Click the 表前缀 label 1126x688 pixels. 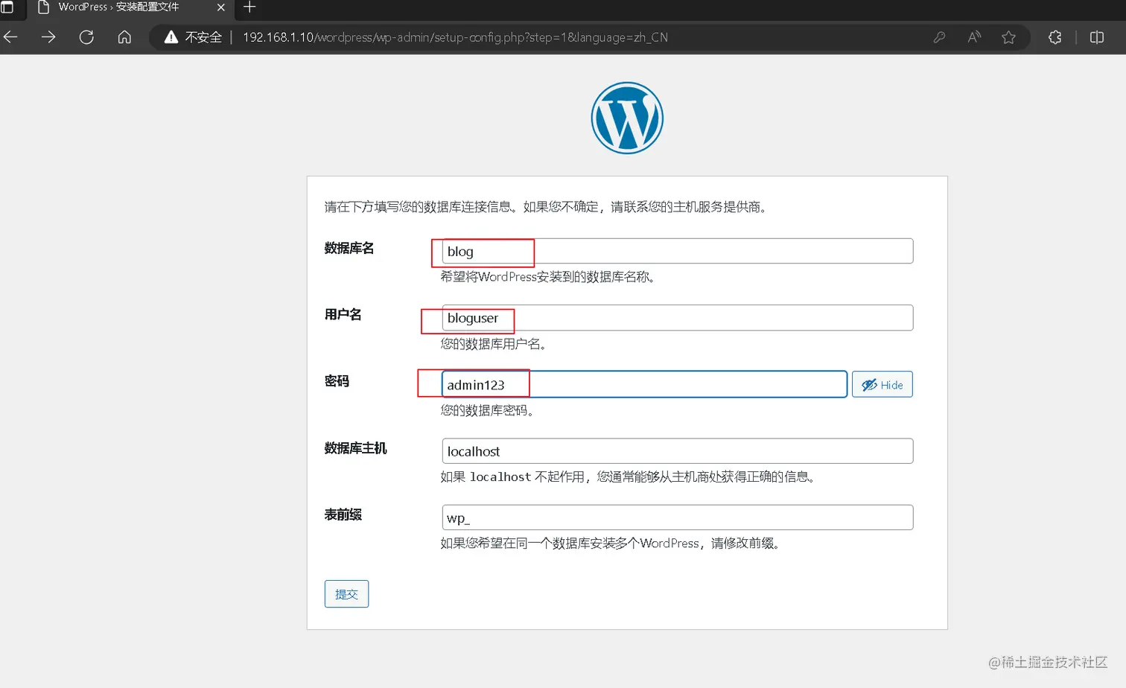tap(343, 515)
